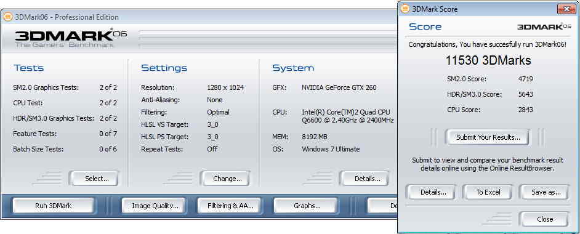Click the Repeat Tests value Off
The width and height of the screenshot is (580, 234).
pyautogui.click(x=212, y=149)
